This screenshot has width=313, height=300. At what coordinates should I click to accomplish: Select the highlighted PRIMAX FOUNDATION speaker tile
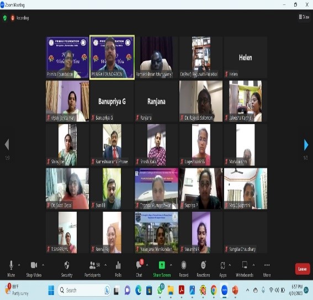[112, 57]
